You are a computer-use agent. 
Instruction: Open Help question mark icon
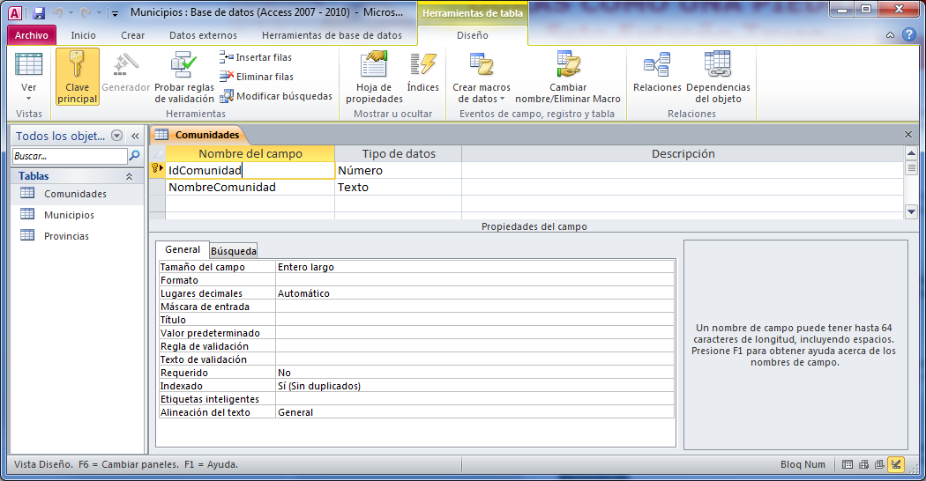909,35
